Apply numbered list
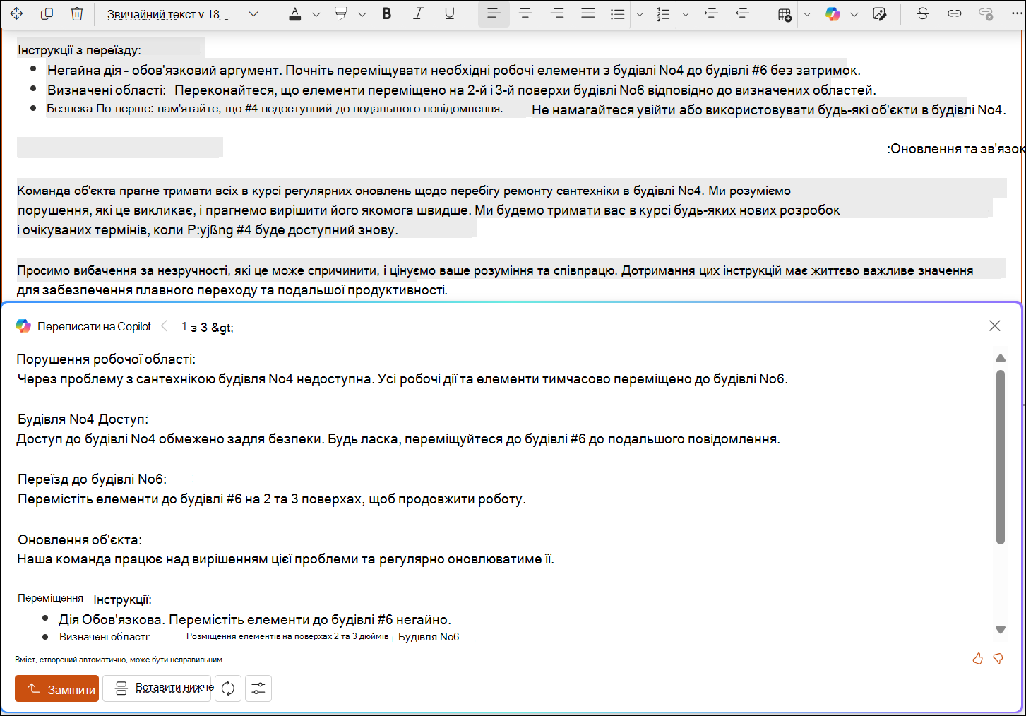Screen dimensions: 1026x716 pos(663,14)
